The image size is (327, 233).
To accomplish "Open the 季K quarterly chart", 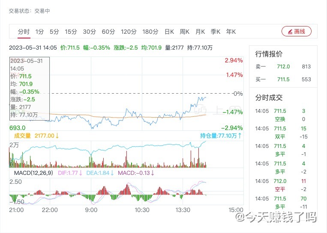I will click(x=216, y=32).
